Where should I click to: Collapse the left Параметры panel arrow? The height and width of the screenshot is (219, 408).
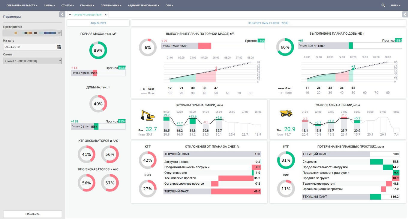coord(62,14)
